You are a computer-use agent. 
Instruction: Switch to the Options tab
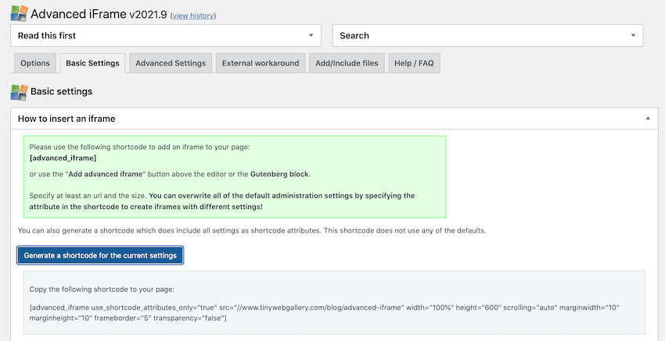(x=35, y=63)
